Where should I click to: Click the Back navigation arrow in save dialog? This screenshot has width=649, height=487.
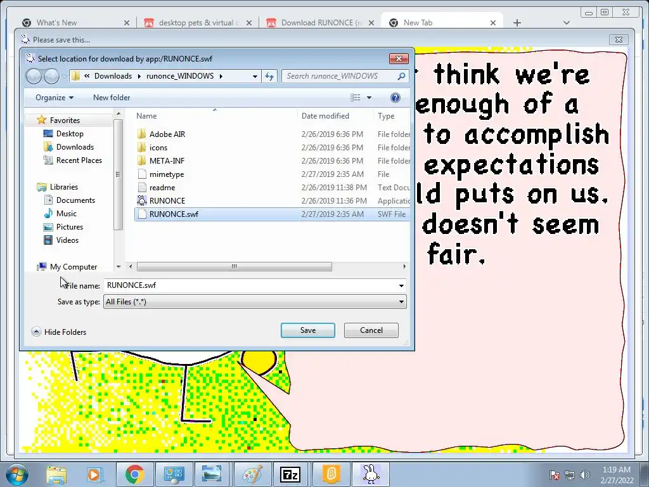coord(34,76)
